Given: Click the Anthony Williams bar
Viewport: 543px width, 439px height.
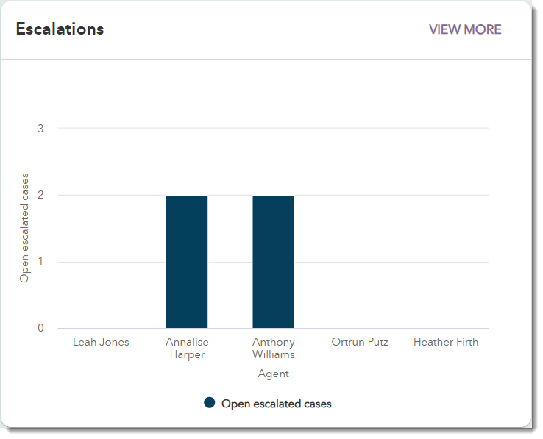Looking at the screenshot, I should [273, 262].
